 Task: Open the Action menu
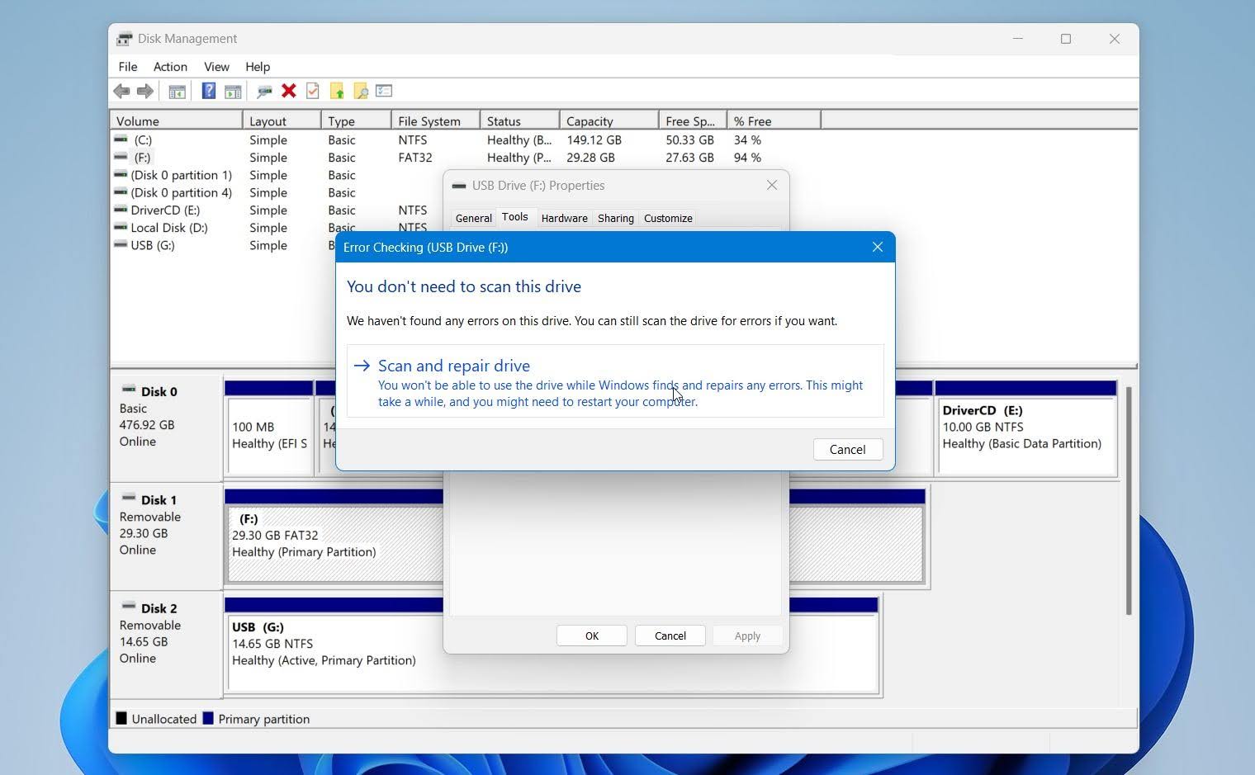coord(170,67)
